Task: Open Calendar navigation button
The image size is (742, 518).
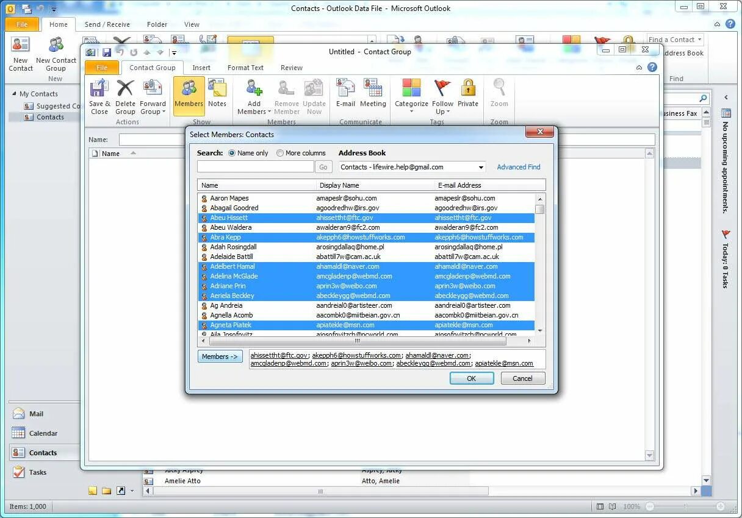Action: coord(44,433)
